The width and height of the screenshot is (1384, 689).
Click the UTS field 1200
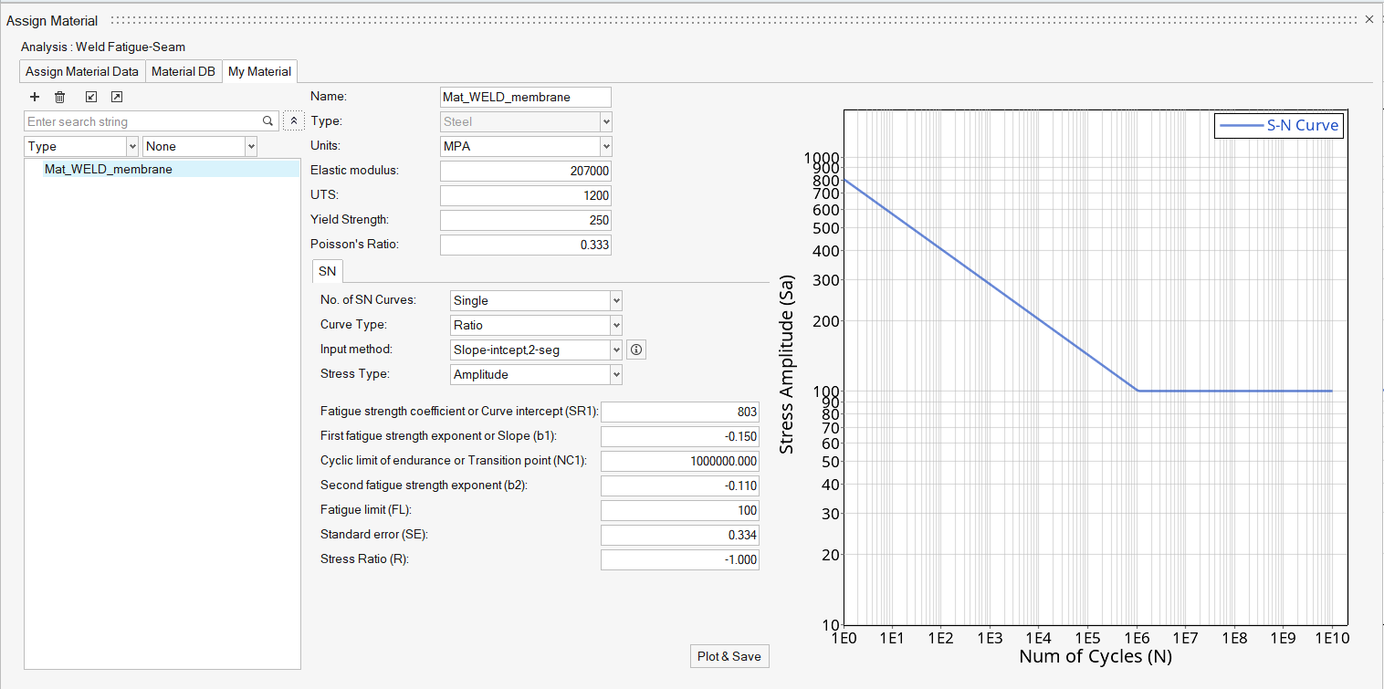[x=526, y=195]
